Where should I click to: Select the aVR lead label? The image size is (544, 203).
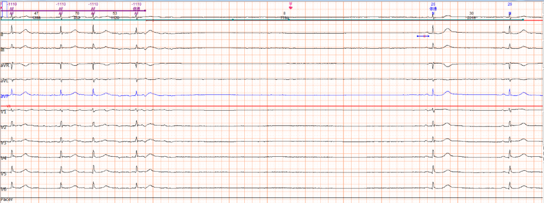pyautogui.click(x=5, y=65)
